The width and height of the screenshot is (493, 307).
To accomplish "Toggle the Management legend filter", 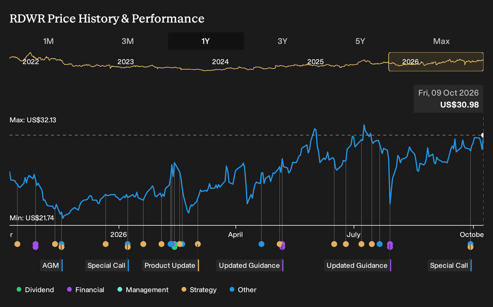I will coord(143,290).
